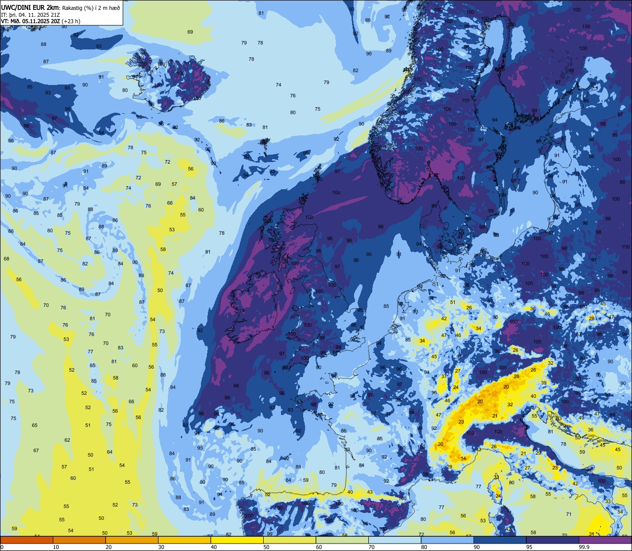Click the '99.9' tick label on legend
The image size is (632, 551).
[x=584, y=547]
